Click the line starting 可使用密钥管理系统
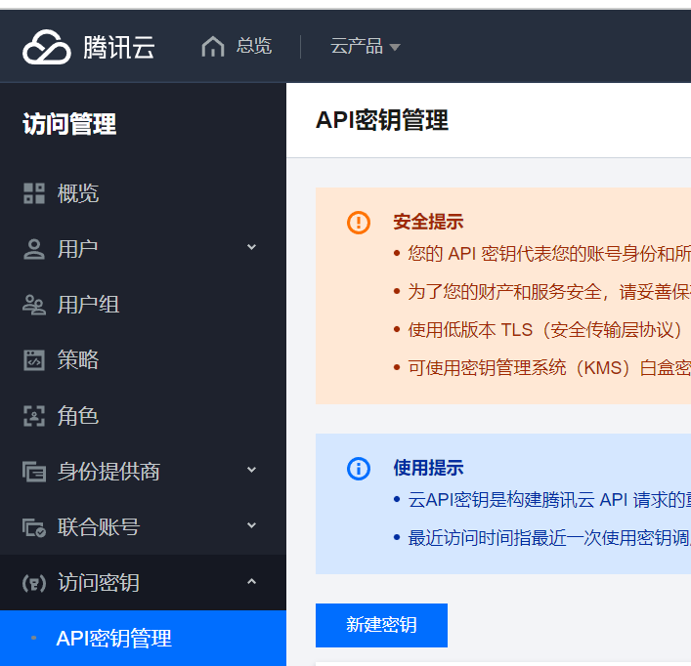The width and height of the screenshot is (691, 666). tap(549, 368)
